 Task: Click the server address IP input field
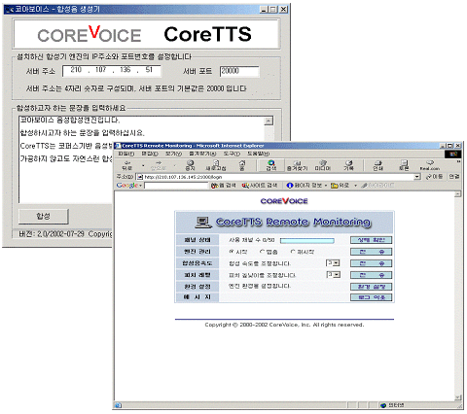(x=112, y=71)
